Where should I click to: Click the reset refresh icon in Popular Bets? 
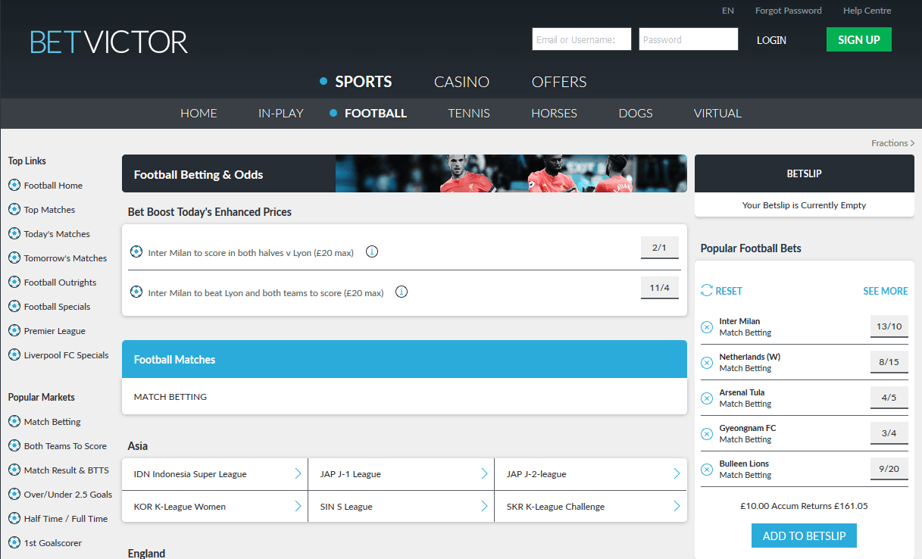[707, 291]
